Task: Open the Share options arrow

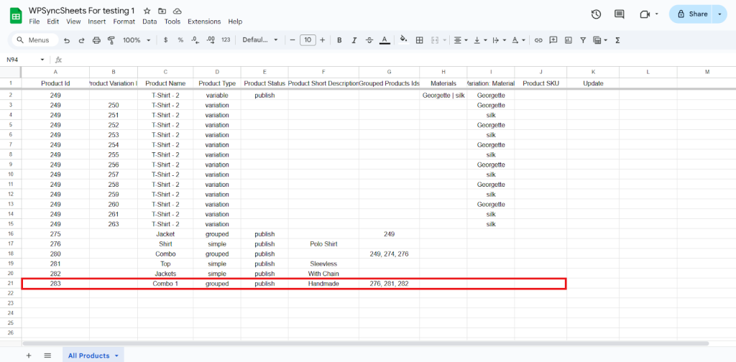Action: pyautogui.click(x=719, y=14)
